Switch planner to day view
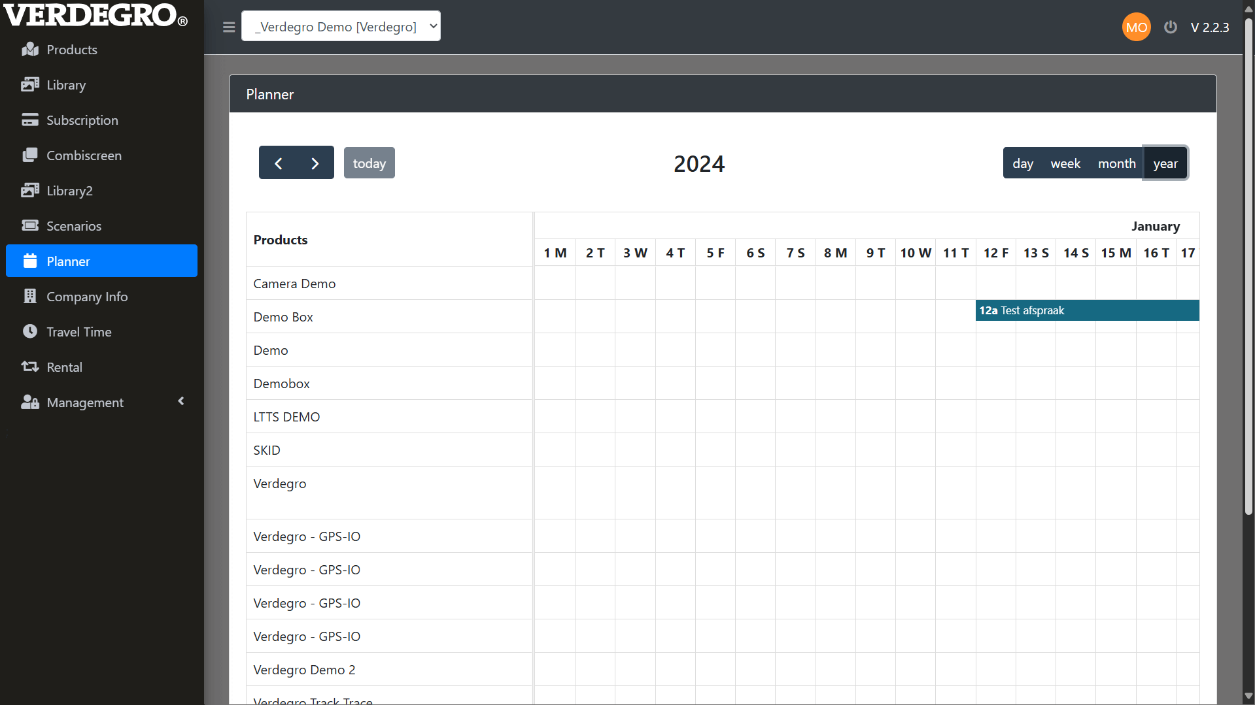This screenshot has height=705, width=1255. pos(1023,163)
